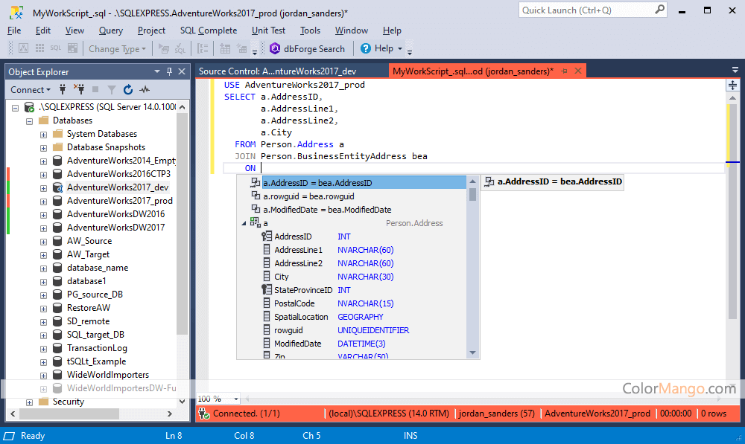This screenshot has width=745, height=444.
Task: Expand the AW_Source database node
Action: pos(43,242)
